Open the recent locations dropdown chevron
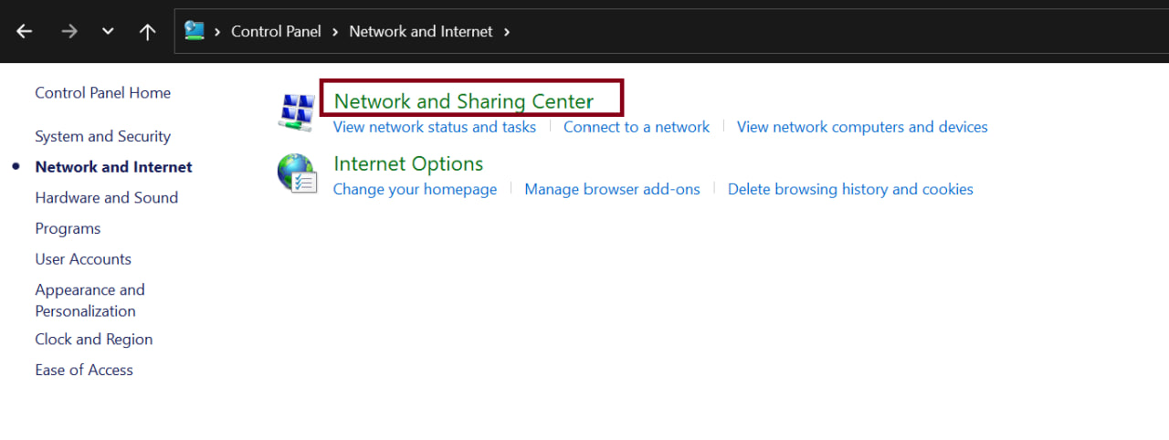Image resolution: width=1169 pixels, height=440 pixels. [108, 31]
